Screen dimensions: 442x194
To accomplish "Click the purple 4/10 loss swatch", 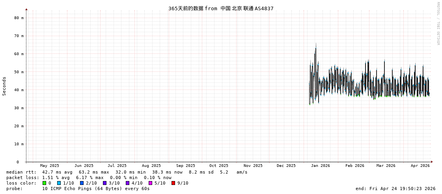I will point(128,183).
